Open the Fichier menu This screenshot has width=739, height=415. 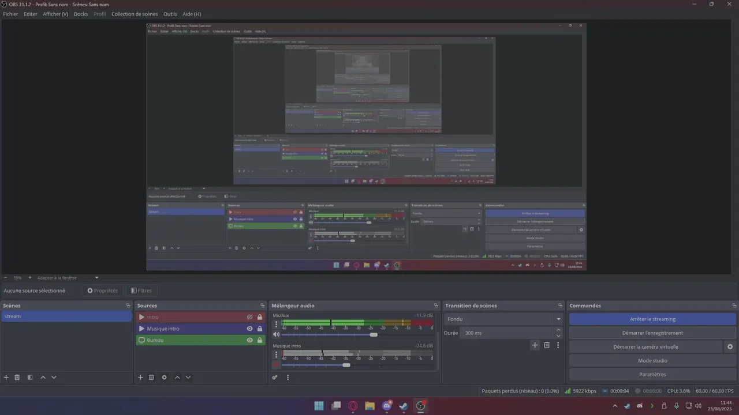tap(10, 14)
